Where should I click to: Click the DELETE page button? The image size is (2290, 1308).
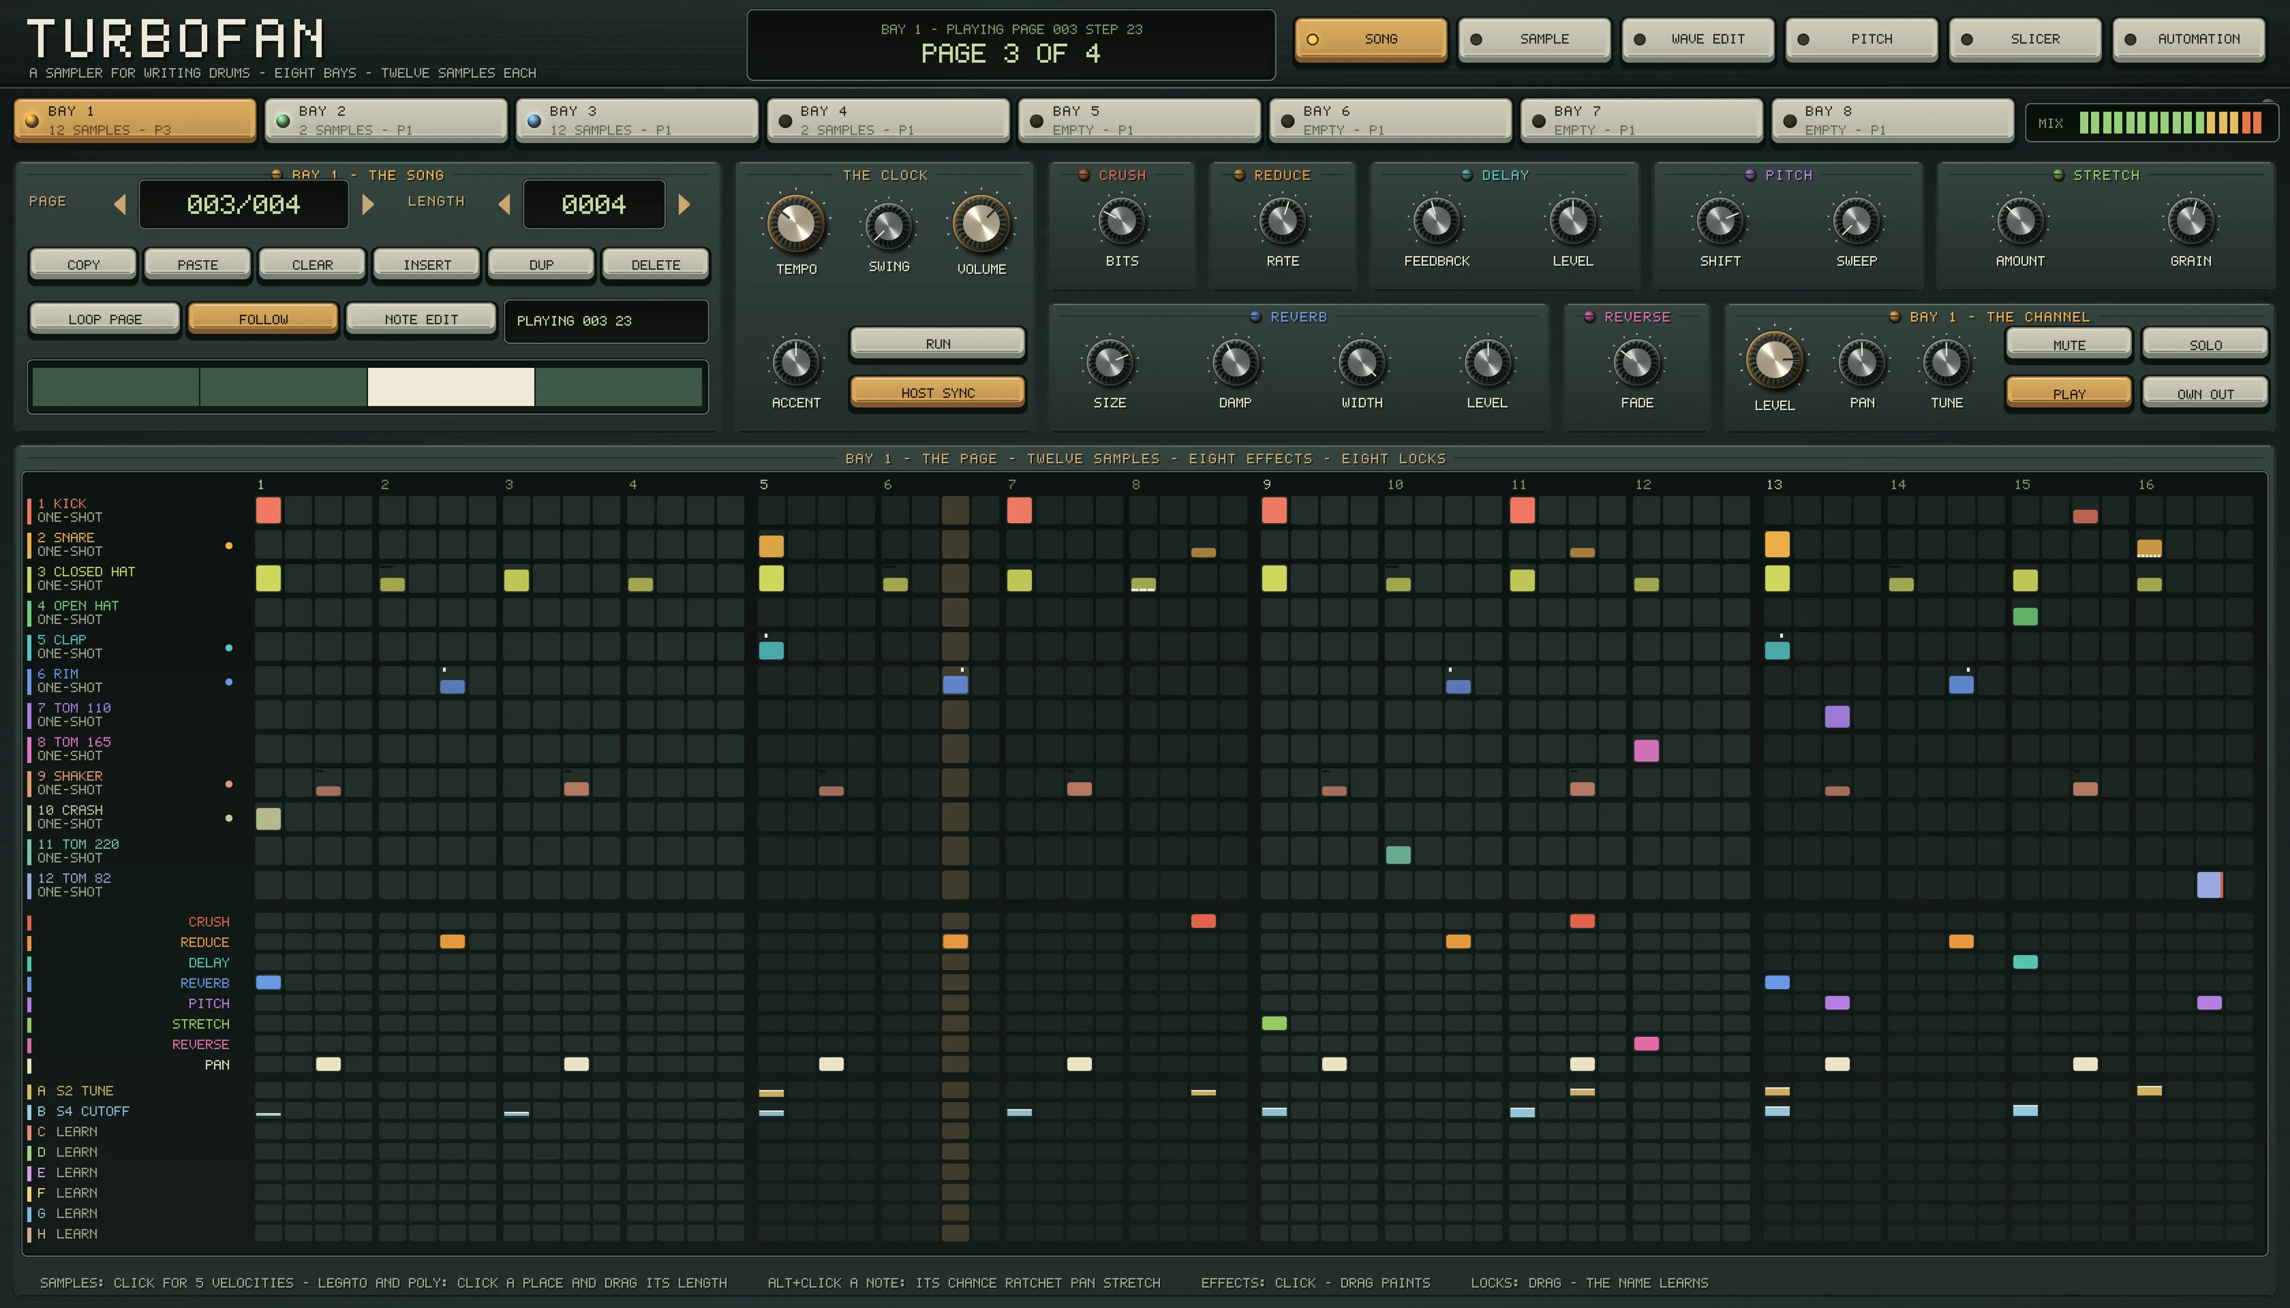655,264
